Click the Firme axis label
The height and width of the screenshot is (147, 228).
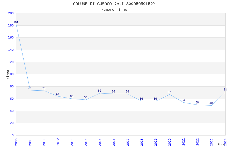8,75
